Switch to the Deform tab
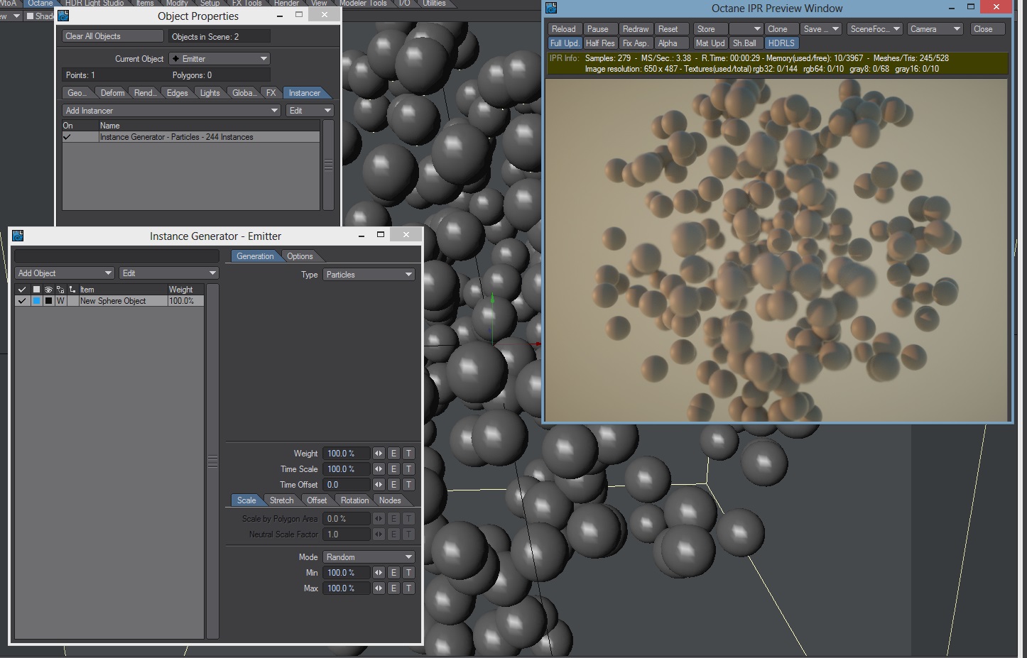Viewport: 1027px width, 658px height. click(112, 93)
